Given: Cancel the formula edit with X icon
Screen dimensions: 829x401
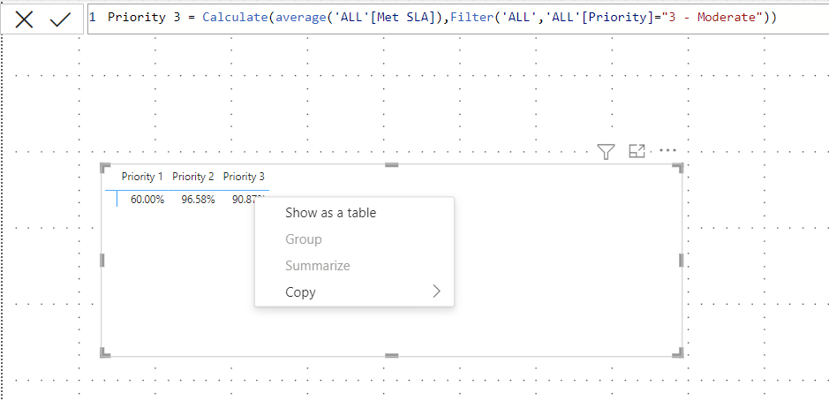Looking at the screenshot, I should 25,19.
